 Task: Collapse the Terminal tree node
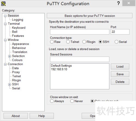5,24
